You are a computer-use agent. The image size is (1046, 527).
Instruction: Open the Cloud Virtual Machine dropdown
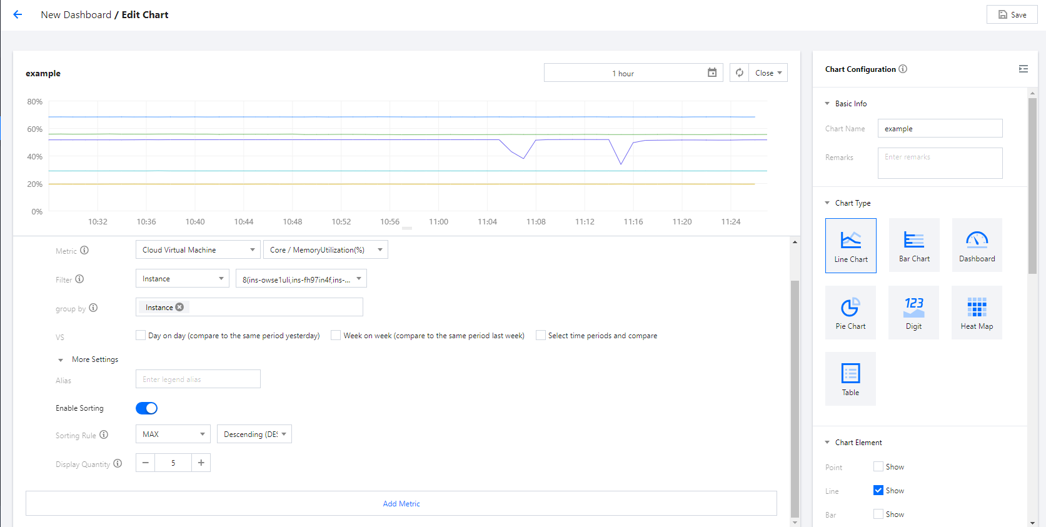[198, 250]
